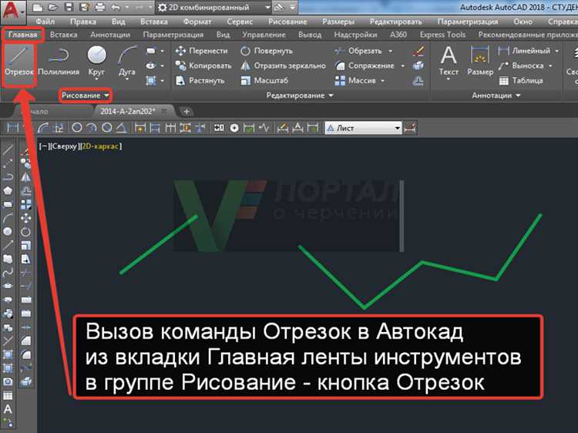Click the Plot printer icon in quick access toolbar
The width and height of the screenshot is (578, 433).
click(x=100, y=7)
